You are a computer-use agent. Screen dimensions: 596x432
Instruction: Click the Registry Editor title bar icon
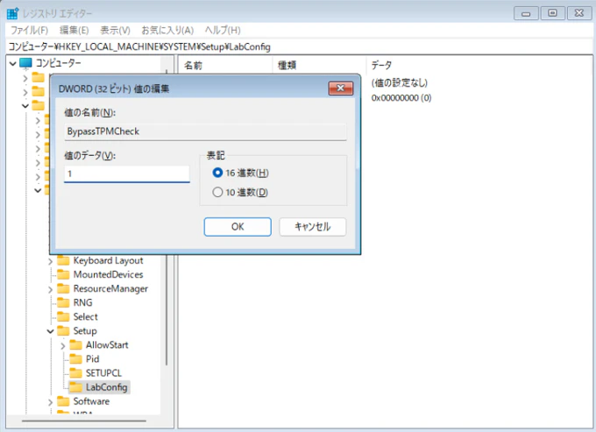pyautogui.click(x=12, y=13)
